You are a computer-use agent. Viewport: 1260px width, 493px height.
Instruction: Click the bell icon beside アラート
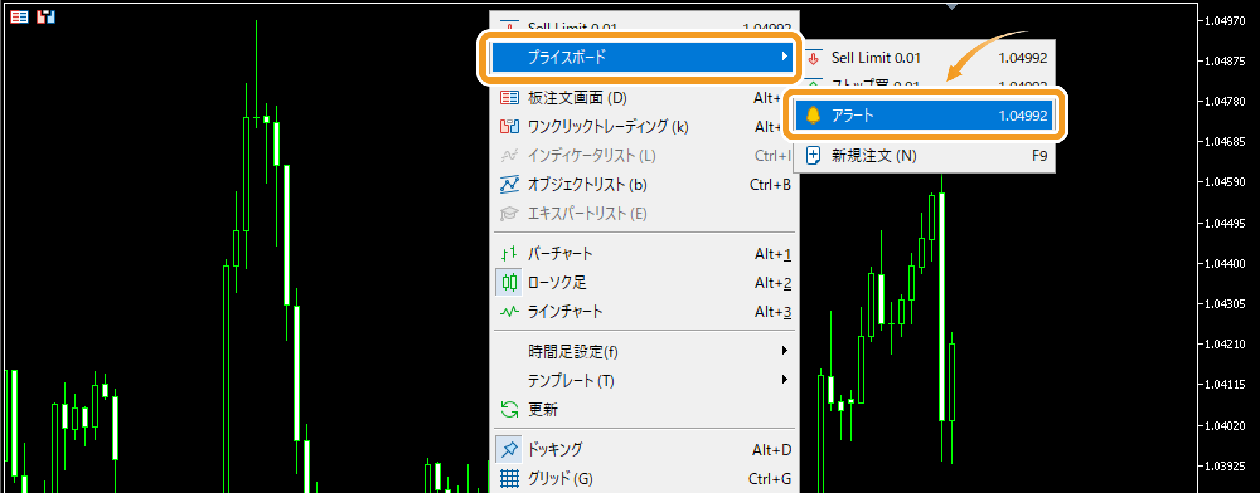click(813, 115)
